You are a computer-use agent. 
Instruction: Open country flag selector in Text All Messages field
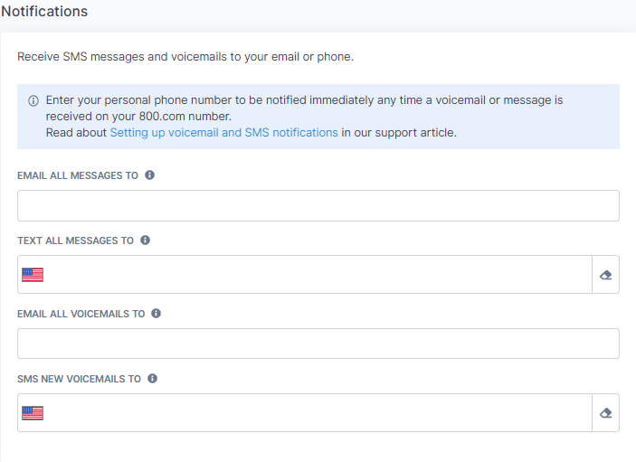click(x=33, y=275)
